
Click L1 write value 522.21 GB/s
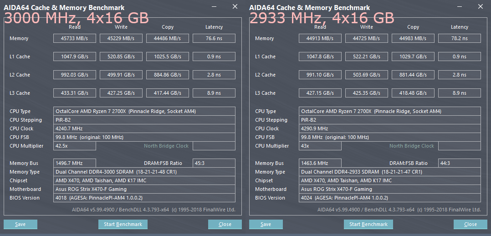tap(366, 56)
